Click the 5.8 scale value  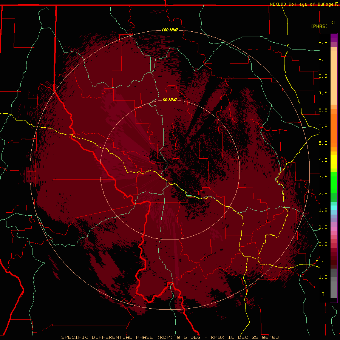pyautogui.click(x=323, y=127)
